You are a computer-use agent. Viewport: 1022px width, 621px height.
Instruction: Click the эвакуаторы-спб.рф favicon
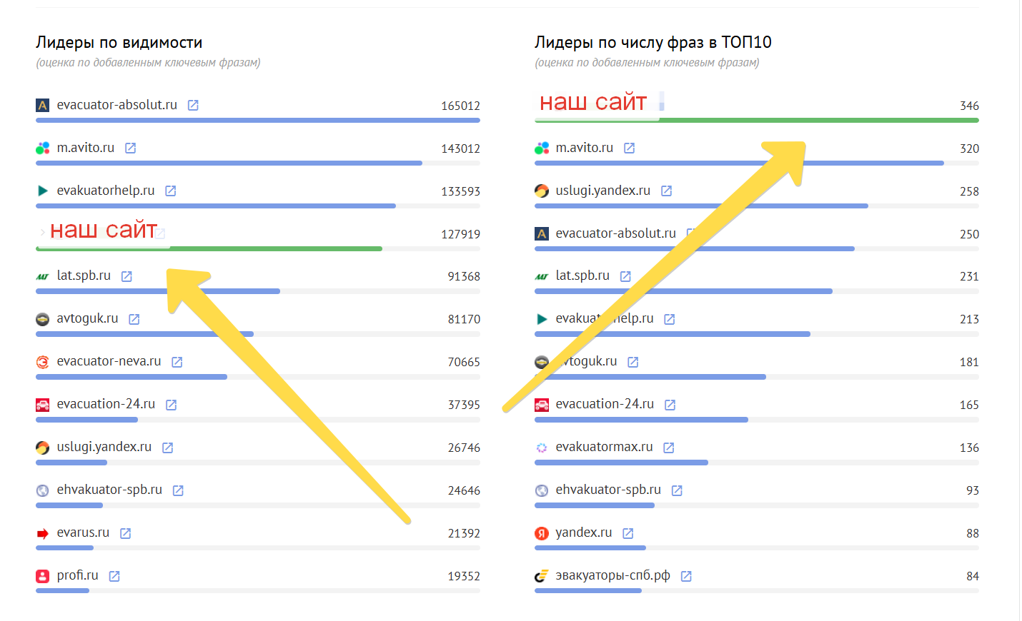(x=542, y=576)
